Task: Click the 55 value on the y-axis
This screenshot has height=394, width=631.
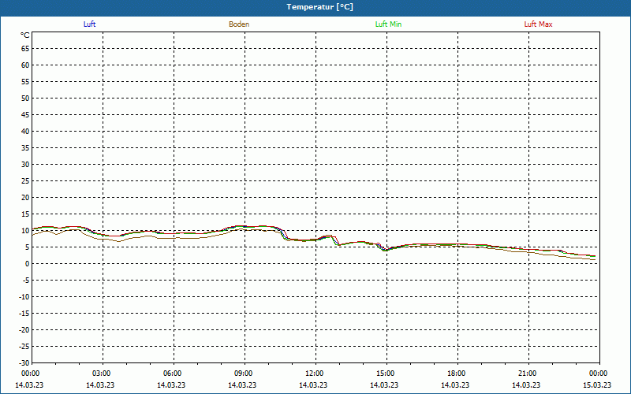Action: click(25, 82)
